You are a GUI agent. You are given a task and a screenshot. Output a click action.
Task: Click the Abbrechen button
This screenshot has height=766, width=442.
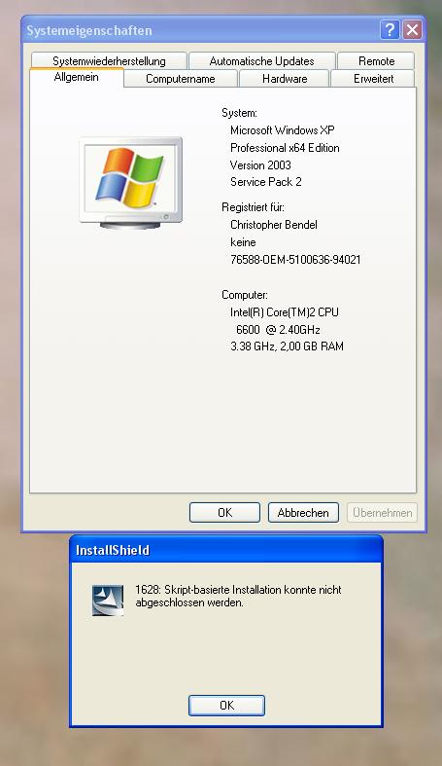click(303, 513)
